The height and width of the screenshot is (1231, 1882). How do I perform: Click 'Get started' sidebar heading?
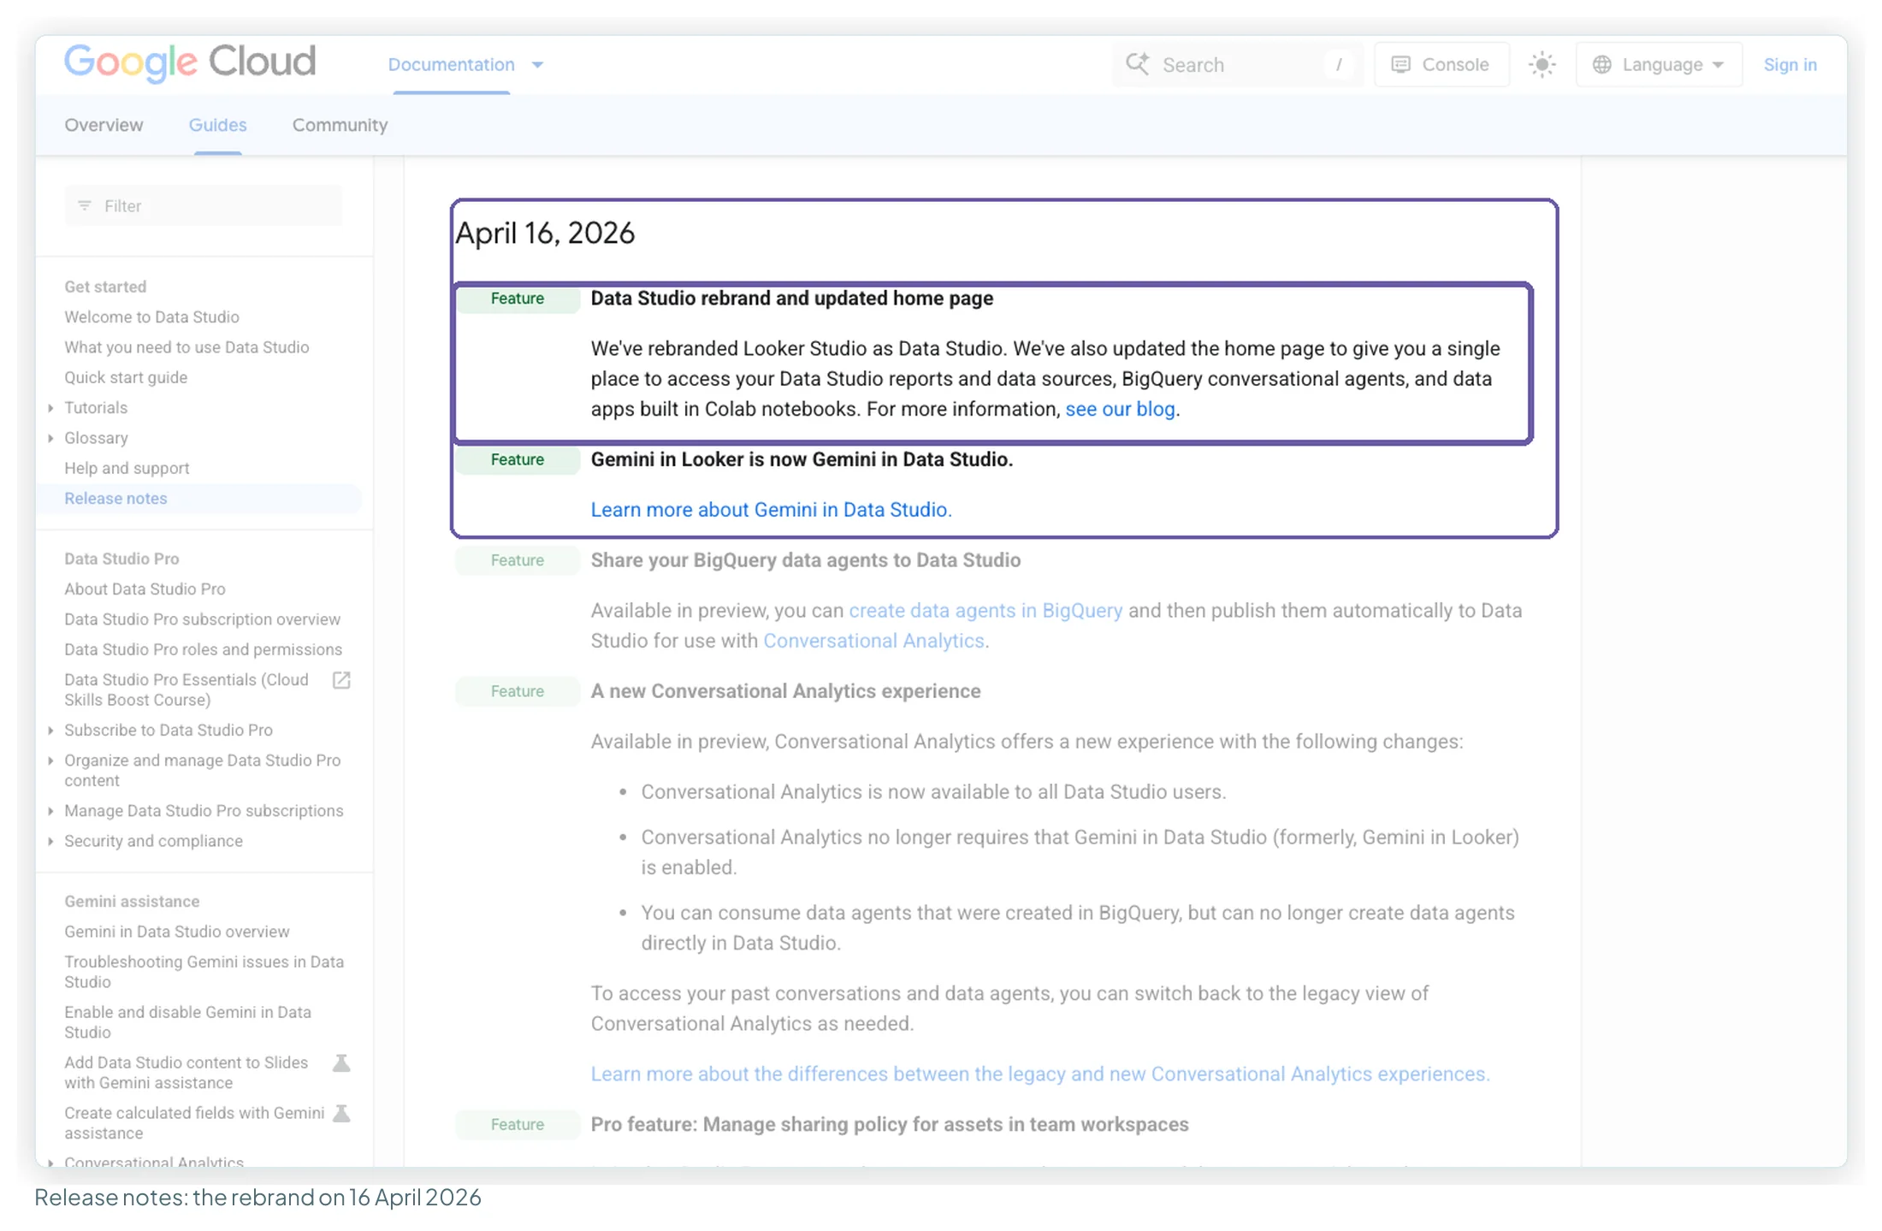coord(105,287)
